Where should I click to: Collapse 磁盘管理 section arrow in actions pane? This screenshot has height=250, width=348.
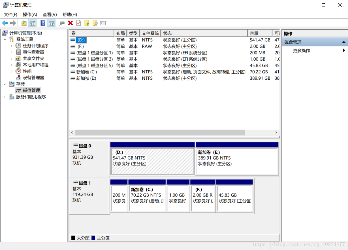pyautogui.click(x=344, y=42)
